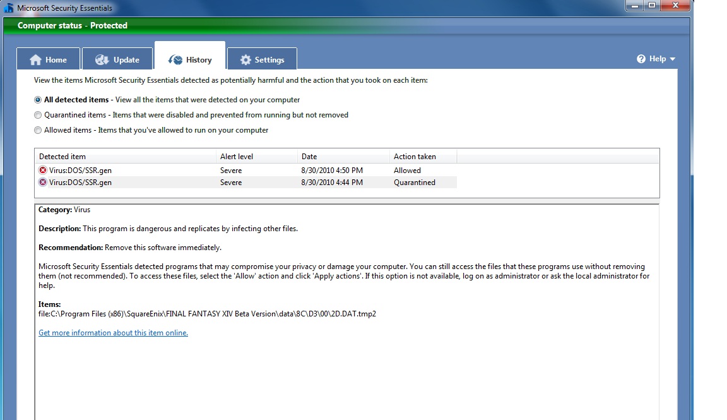This screenshot has width=727, height=420.
Task: Click red alert icon of Allowed virus row
Action: (x=43, y=171)
